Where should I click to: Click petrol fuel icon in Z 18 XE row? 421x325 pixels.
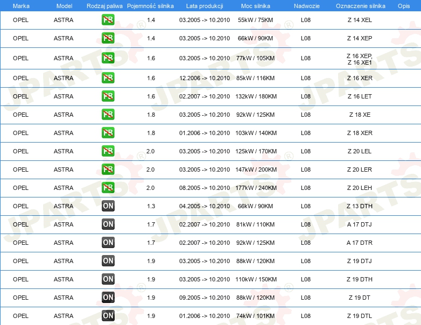(x=108, y=114)
